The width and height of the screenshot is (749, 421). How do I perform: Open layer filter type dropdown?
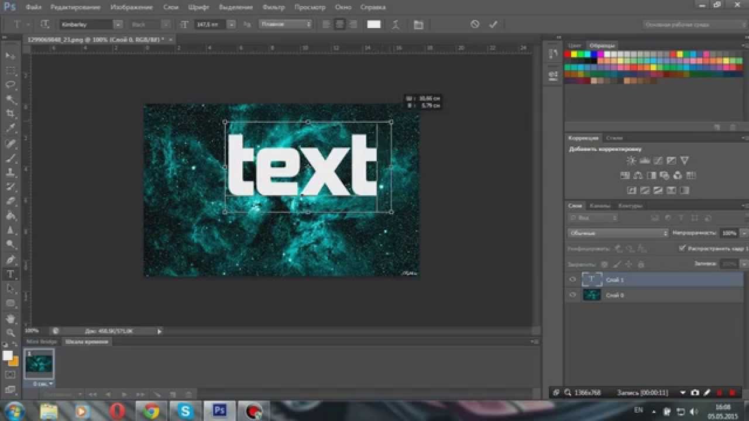pyautogui.click(x=593, y=218)
